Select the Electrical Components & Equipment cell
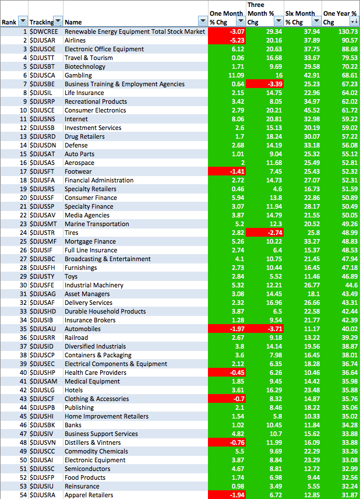 136,364
